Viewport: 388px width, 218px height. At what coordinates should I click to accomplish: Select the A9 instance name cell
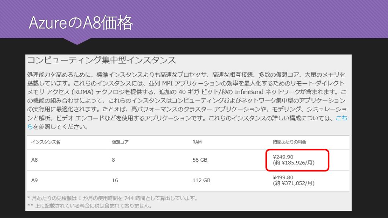[34, 181]
